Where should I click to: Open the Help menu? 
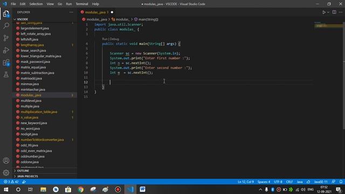95,4
